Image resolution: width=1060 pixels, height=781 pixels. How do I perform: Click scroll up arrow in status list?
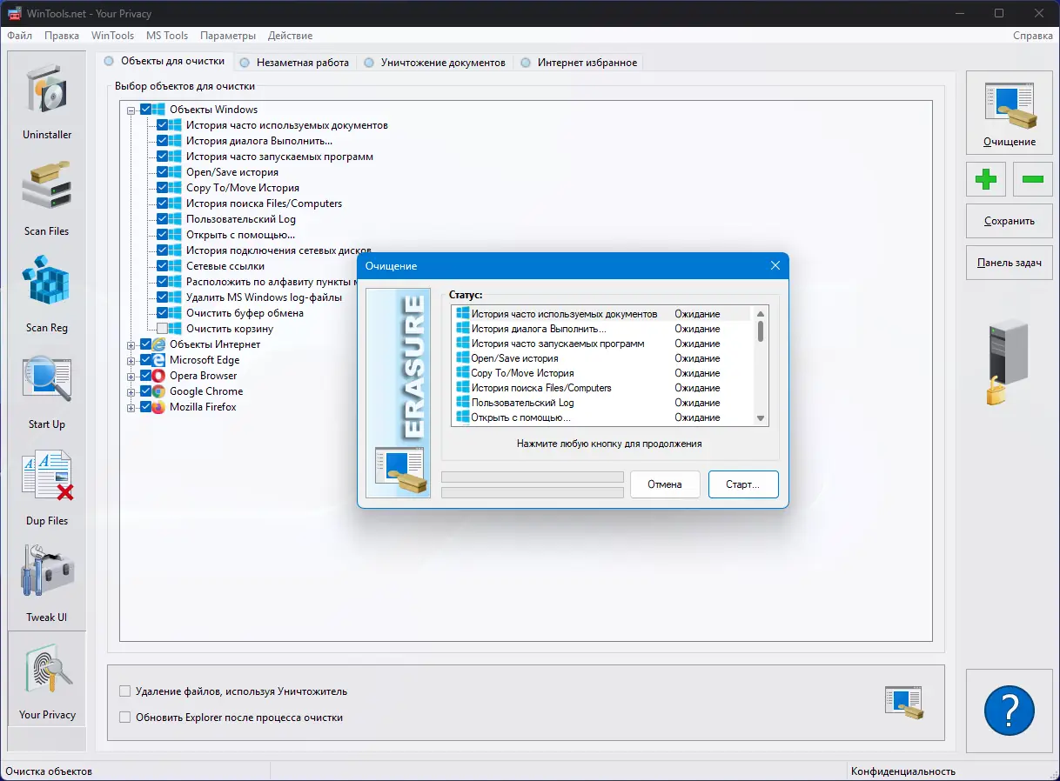point(761,314)
